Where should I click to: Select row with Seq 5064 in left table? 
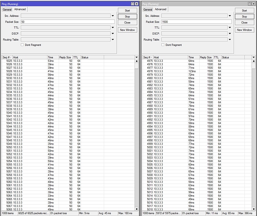pyautogui.click(x=68, y=196)
